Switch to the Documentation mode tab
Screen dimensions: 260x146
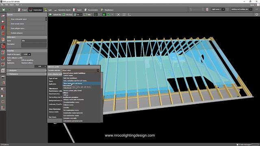(x=91, y=10)
